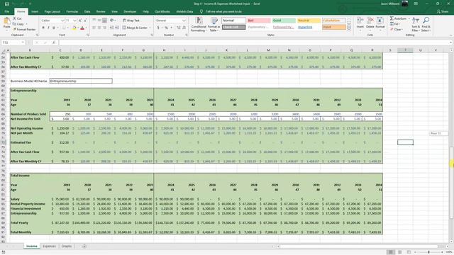
Task: Click the Cut scissors icon
Action: point(15,18)
